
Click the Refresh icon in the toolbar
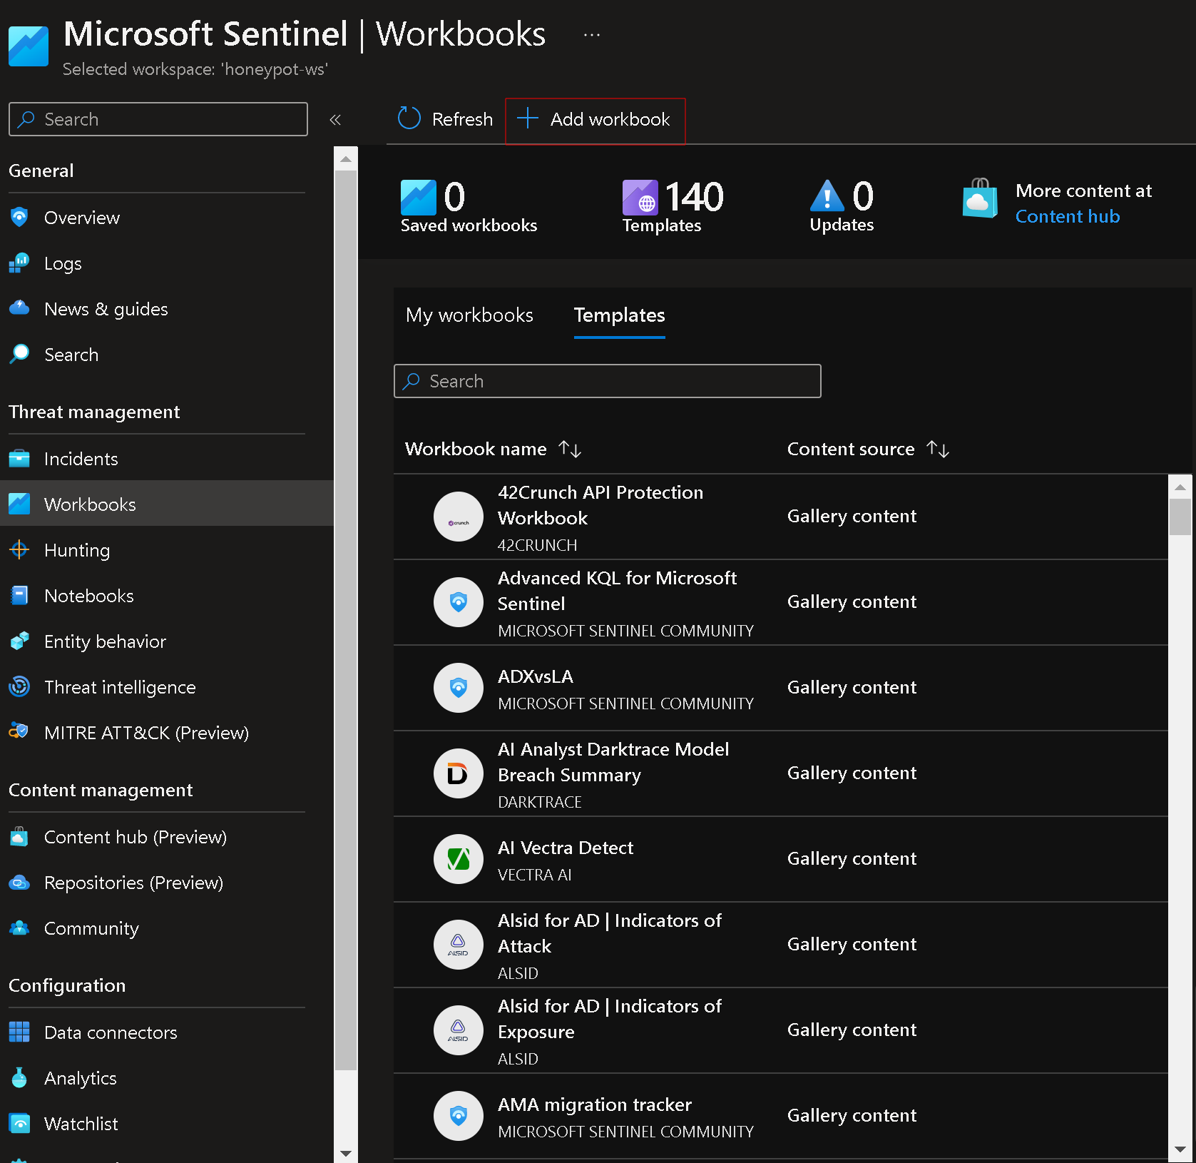point(409,118)
